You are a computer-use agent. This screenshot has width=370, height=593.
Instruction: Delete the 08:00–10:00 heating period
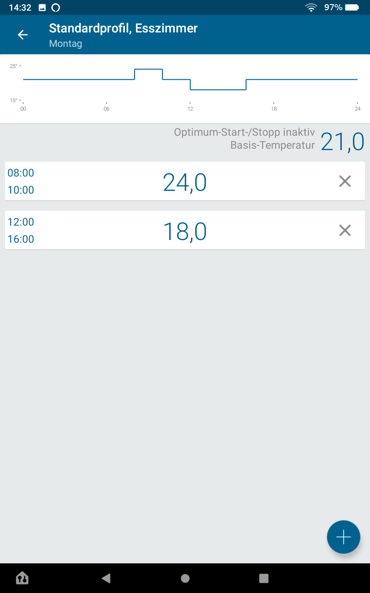[345, 181]
